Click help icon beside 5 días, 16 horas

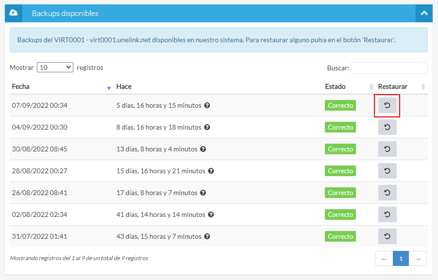(x=207, y=105)
